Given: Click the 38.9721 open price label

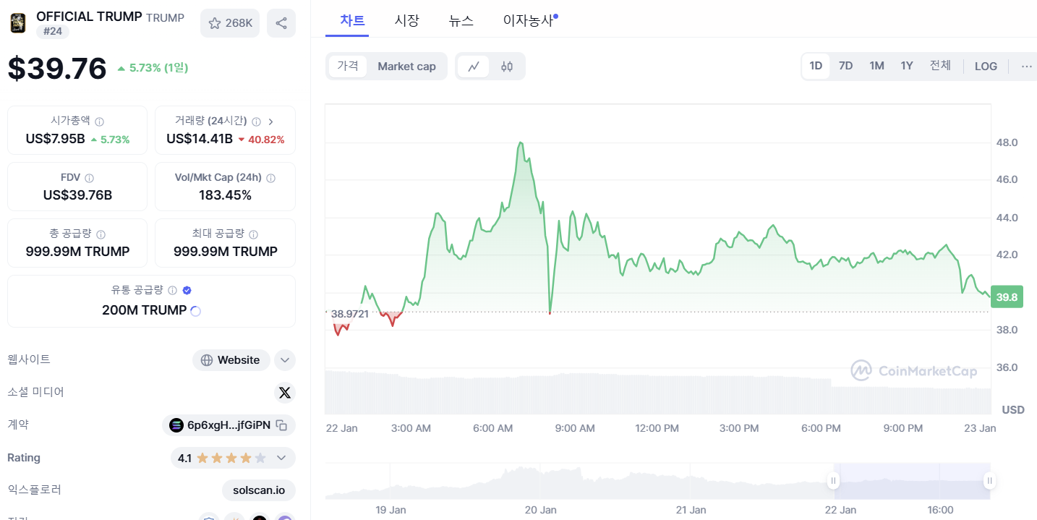Looking at the screenshot, I should pyautogui.click(x=349, y=314).
